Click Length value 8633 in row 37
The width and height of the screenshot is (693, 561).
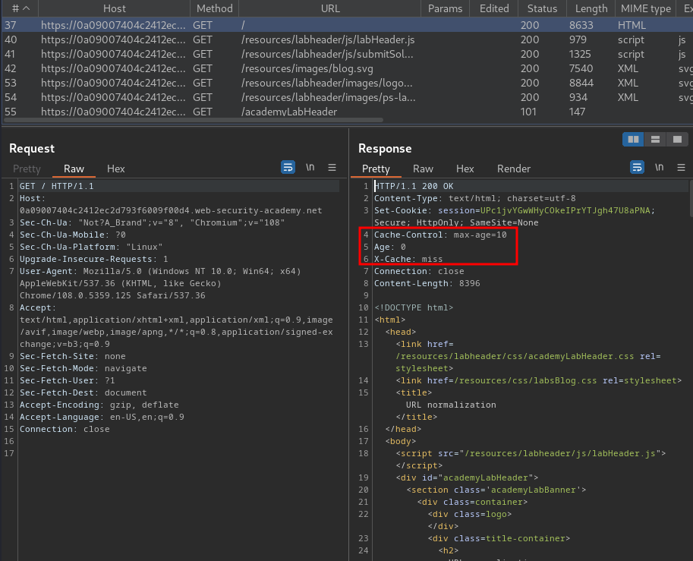click(581, 25)
